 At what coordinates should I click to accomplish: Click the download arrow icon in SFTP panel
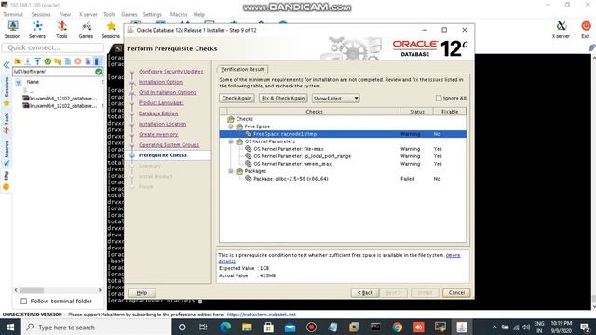[28, 61]
